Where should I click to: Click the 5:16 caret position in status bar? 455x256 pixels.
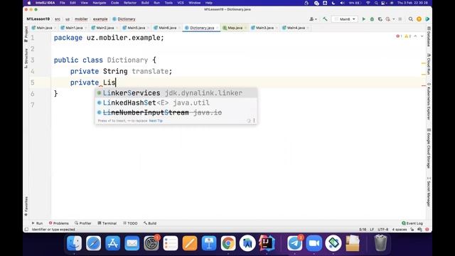(x=363, y=230)
